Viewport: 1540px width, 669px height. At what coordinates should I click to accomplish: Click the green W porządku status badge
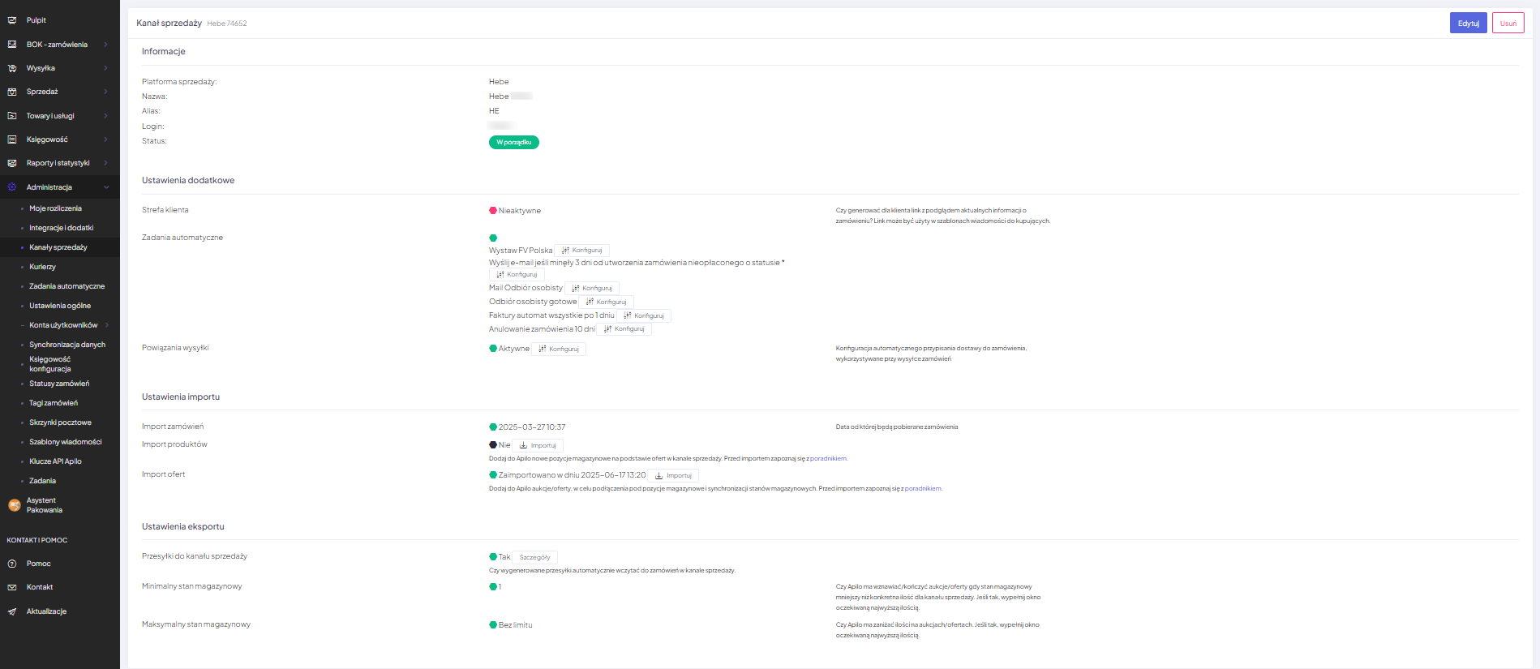point(513,143)
